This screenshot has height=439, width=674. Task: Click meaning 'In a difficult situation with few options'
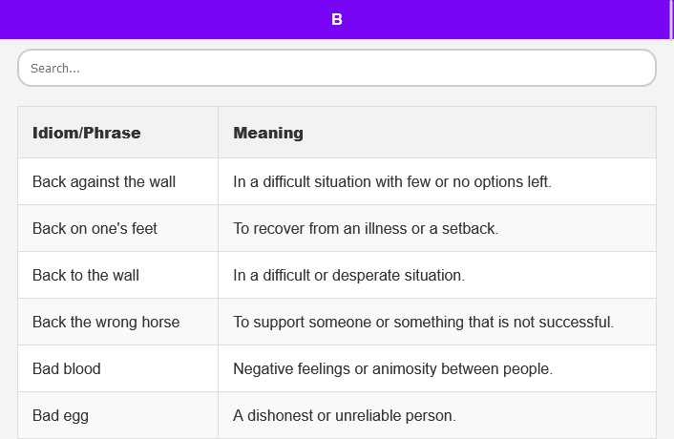(392, 181)
